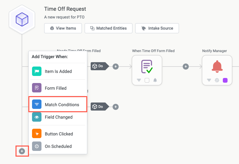Click the plus between Form Filled and Notify Manager
The height and width of the screenshot is (164, 239).
[x=185, y=67]
